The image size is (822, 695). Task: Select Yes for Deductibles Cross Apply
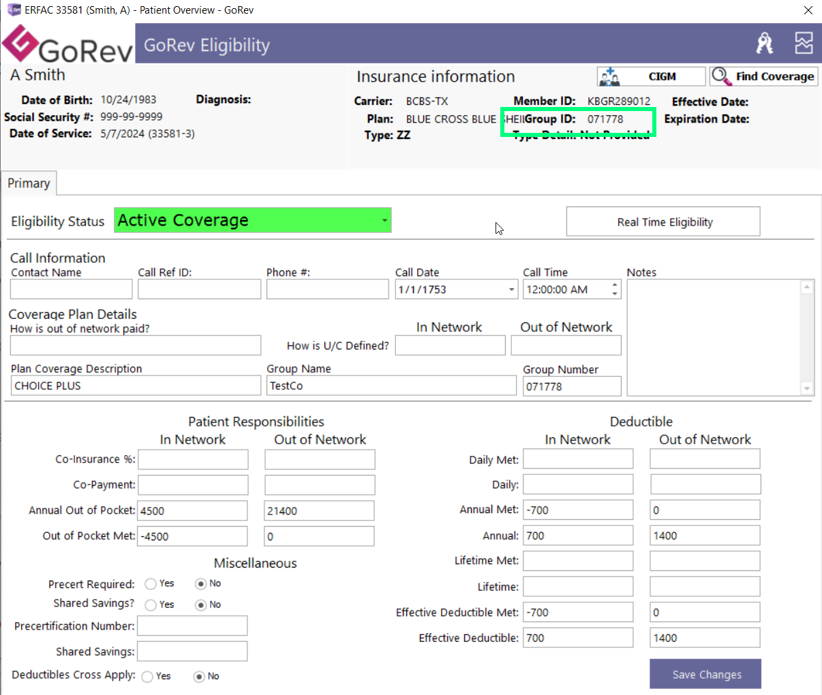point(147,677)
